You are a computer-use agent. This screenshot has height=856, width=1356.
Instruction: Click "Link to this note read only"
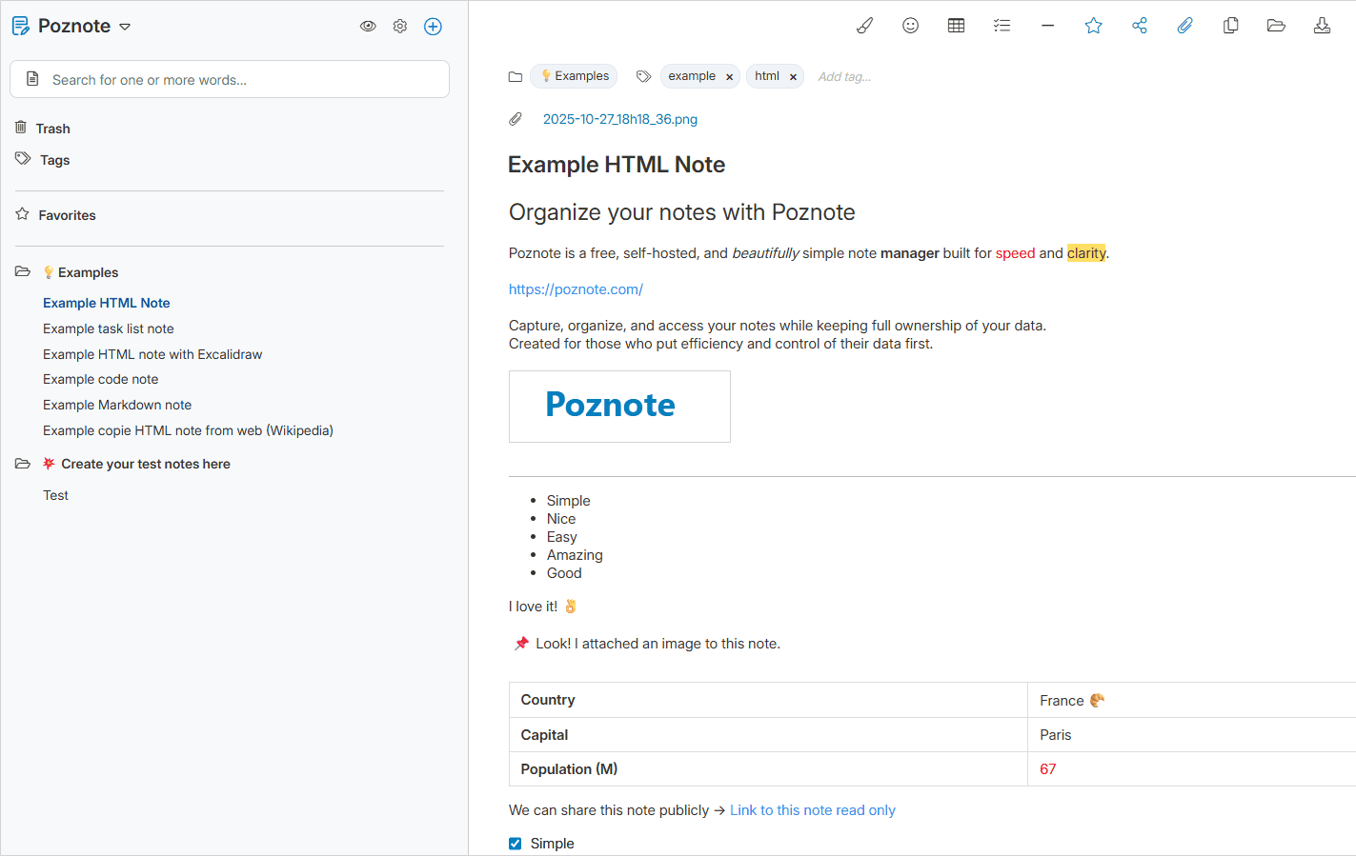[812, 810]
